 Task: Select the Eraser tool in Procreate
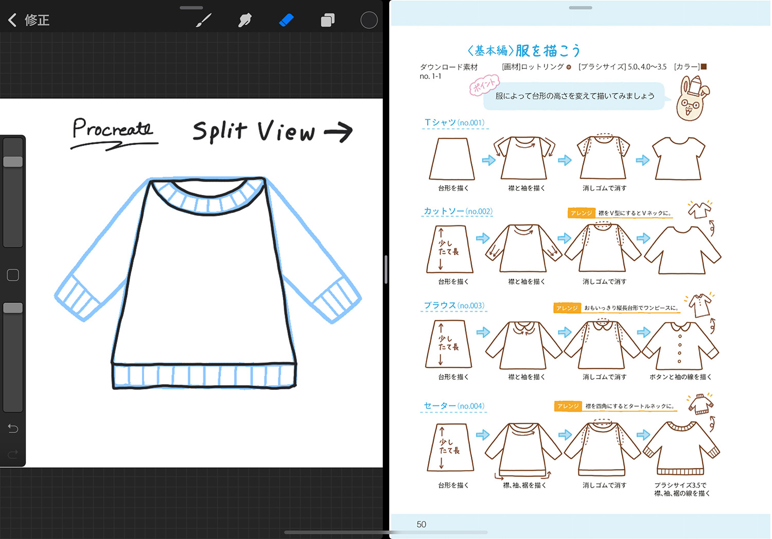coord(286,20)
